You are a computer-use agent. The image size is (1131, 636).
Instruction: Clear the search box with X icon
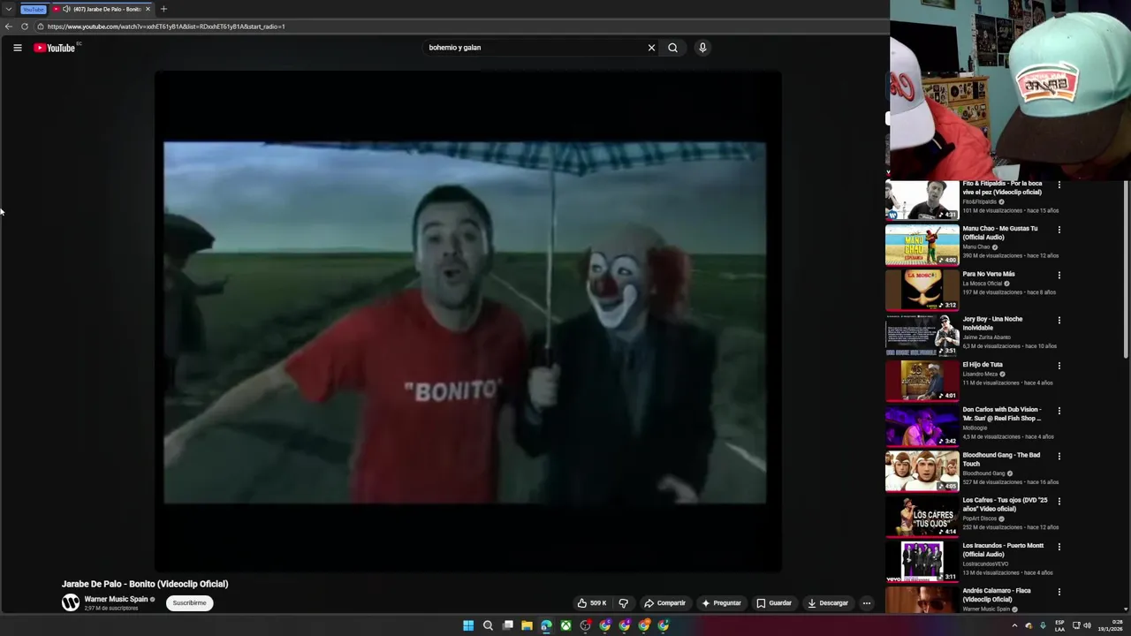point(651,48)
